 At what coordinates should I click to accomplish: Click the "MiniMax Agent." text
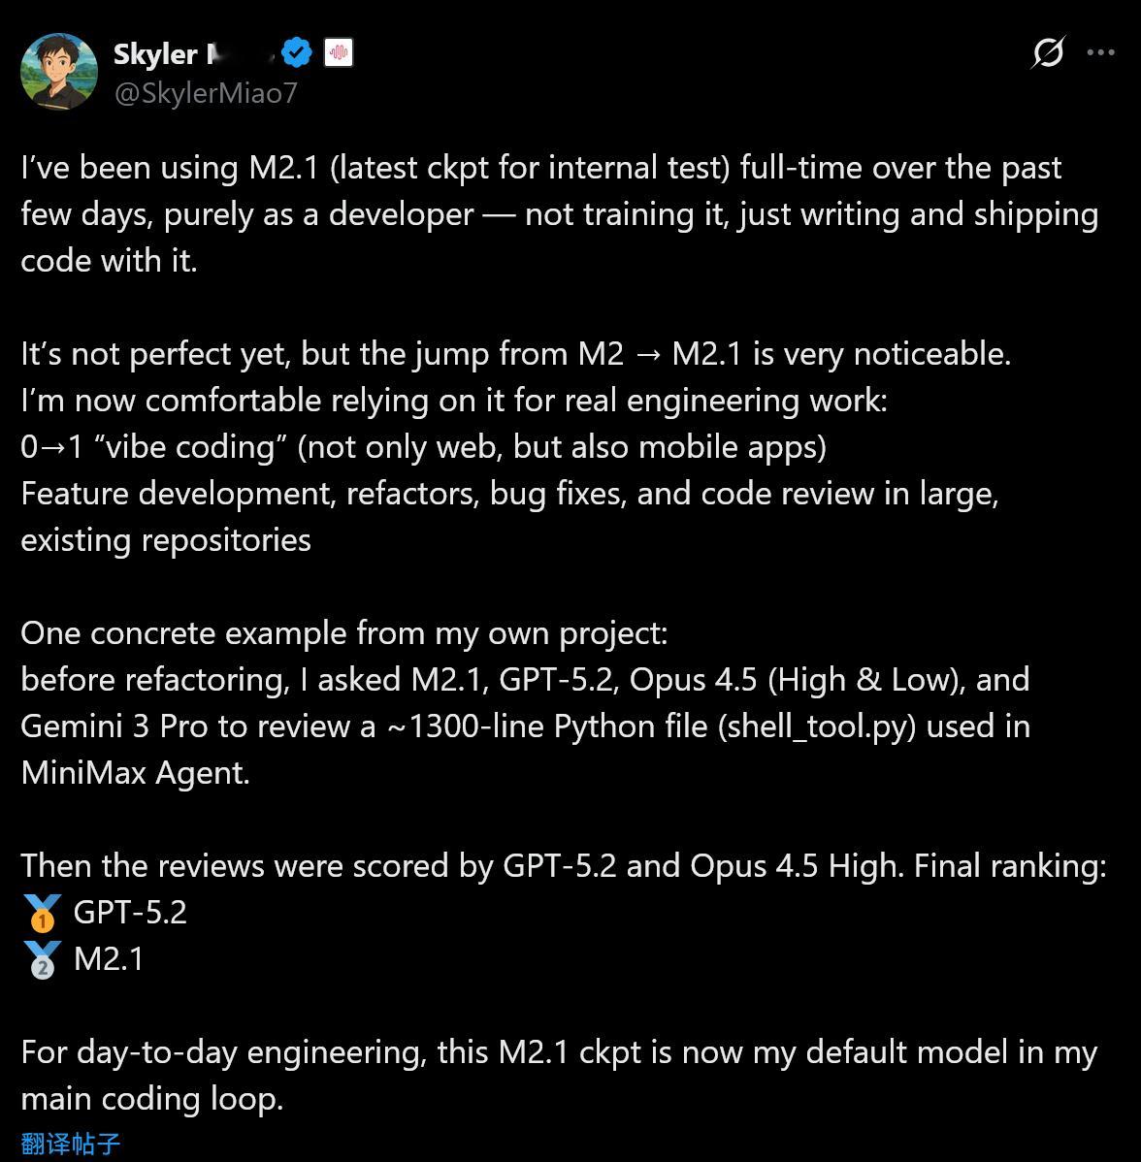pos(135,773)
